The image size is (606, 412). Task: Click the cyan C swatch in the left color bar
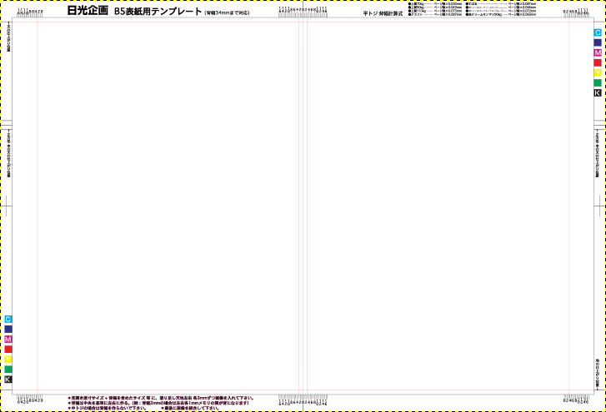[8, 319]
